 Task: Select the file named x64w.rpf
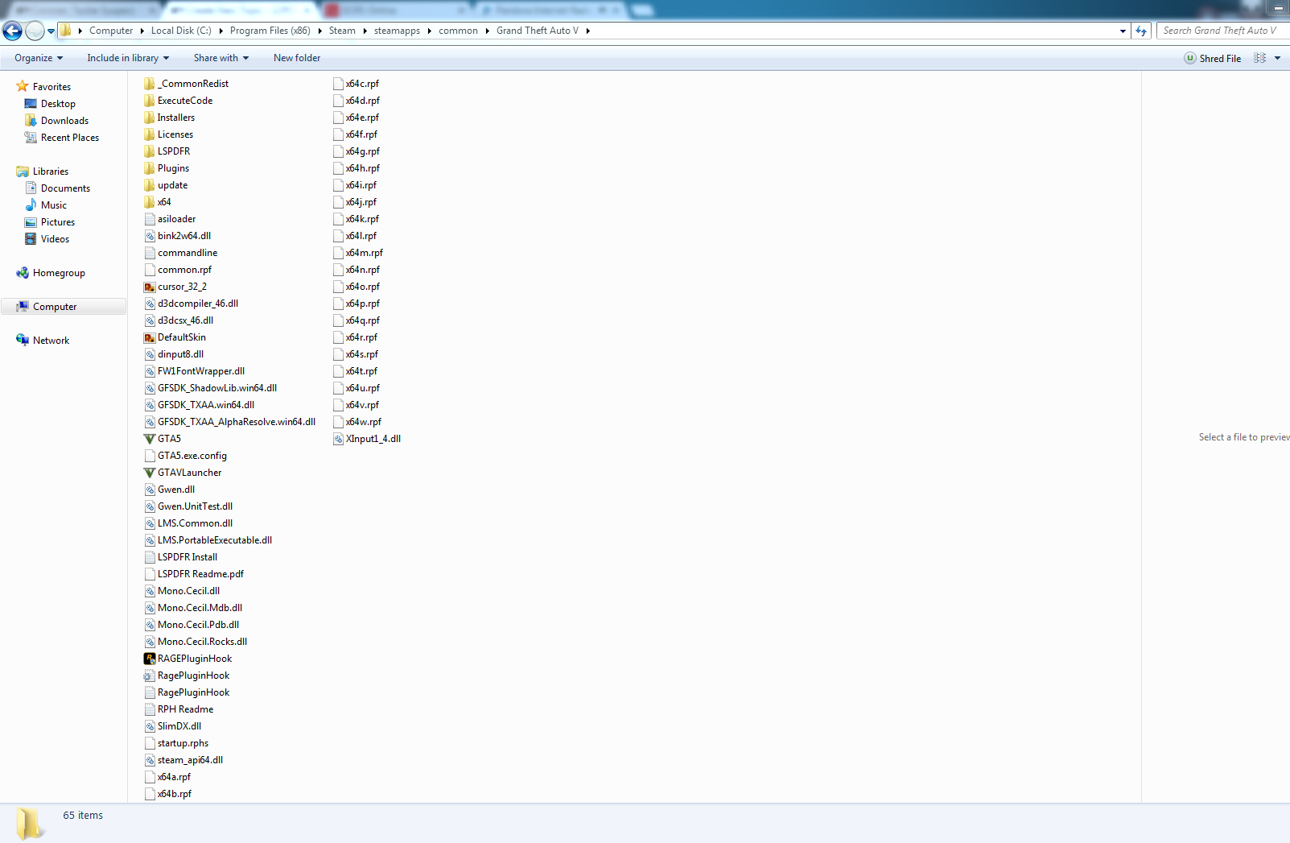click(364, 422)
